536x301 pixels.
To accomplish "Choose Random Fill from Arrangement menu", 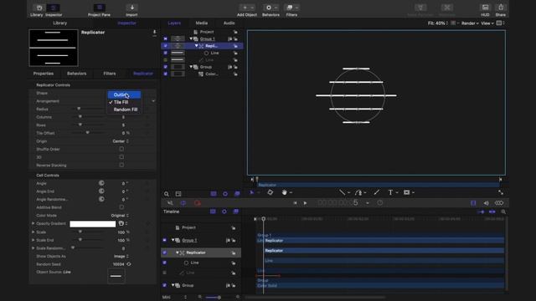I will pyautogui.click(x=124, y=110).
